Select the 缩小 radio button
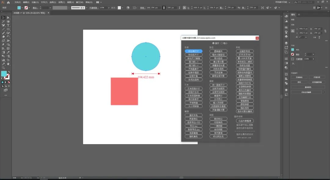The image size is (330, 180). coord(222,43)
